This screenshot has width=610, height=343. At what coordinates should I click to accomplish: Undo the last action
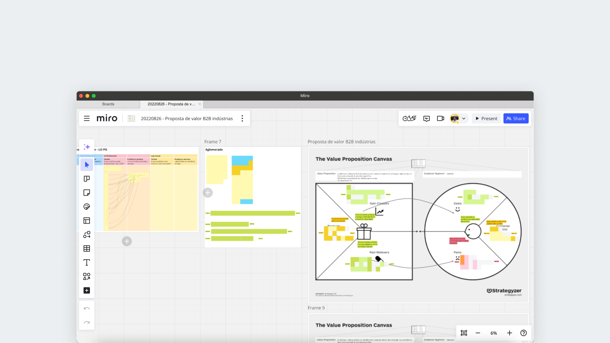[87, 308]
